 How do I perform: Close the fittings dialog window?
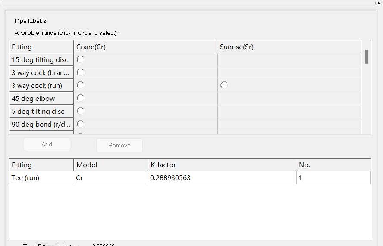coord(379,3)
